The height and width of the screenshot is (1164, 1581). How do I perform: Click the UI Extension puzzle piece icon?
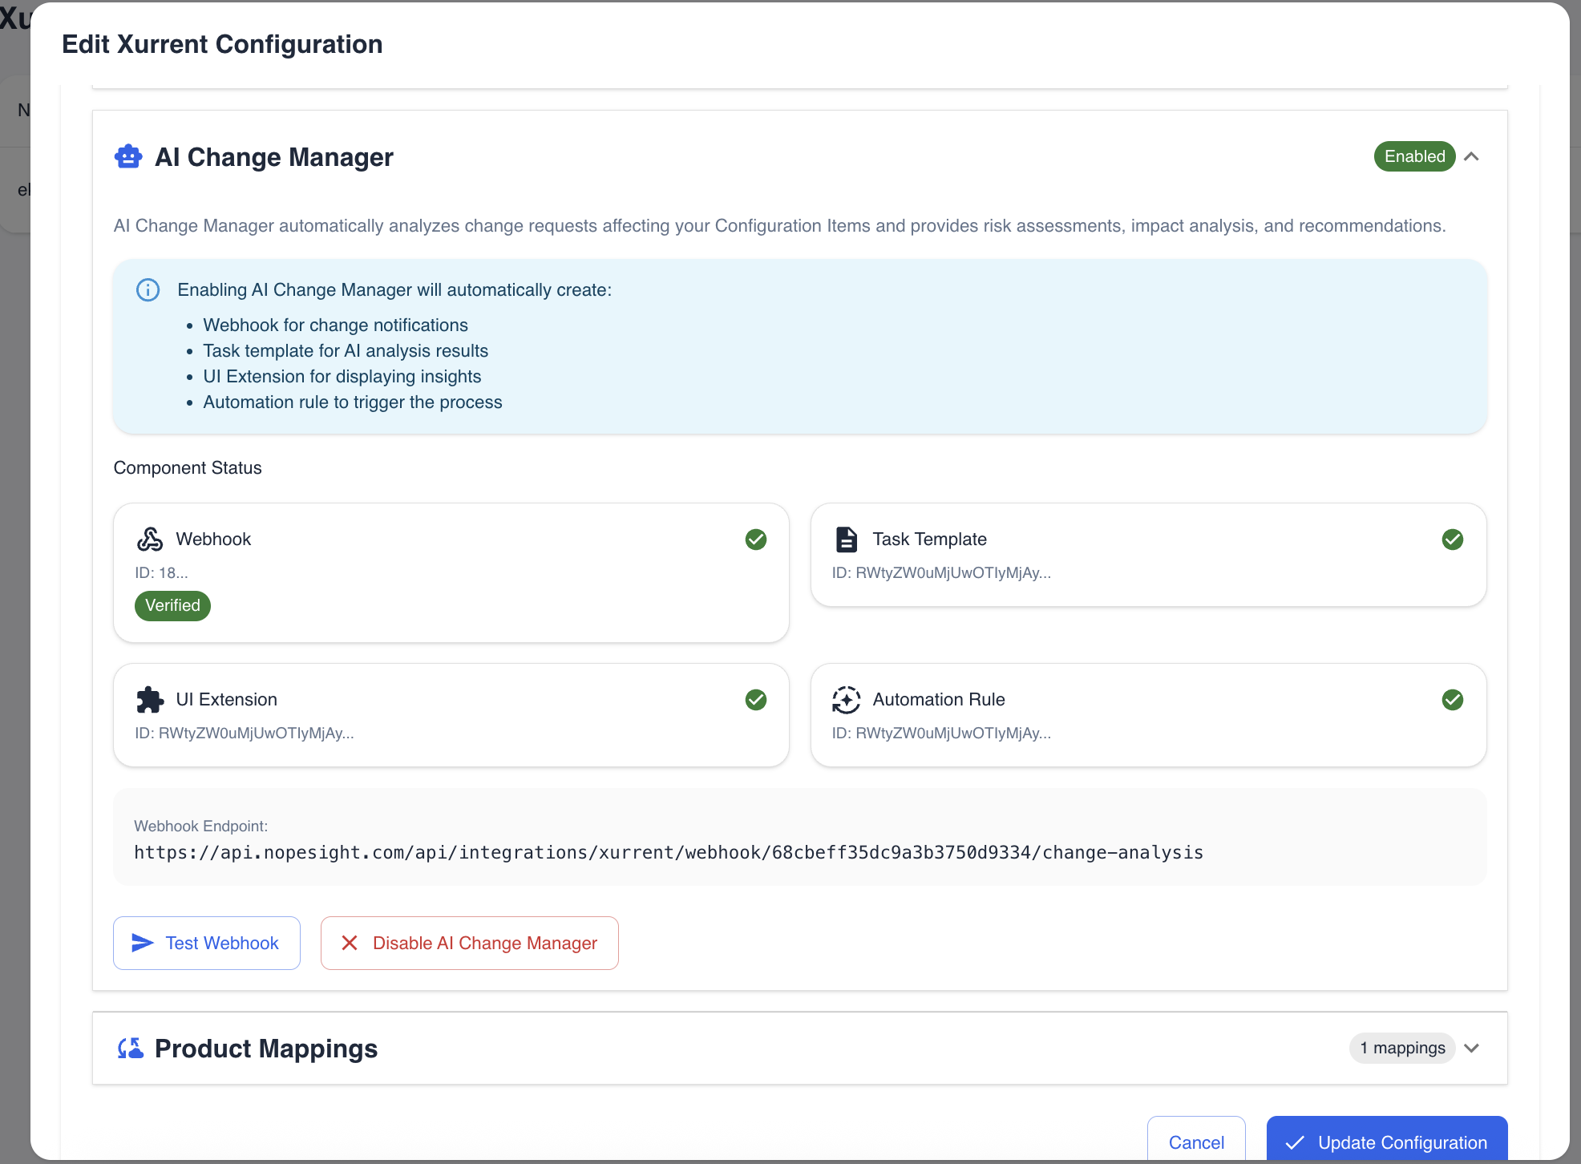click(149, 699)
